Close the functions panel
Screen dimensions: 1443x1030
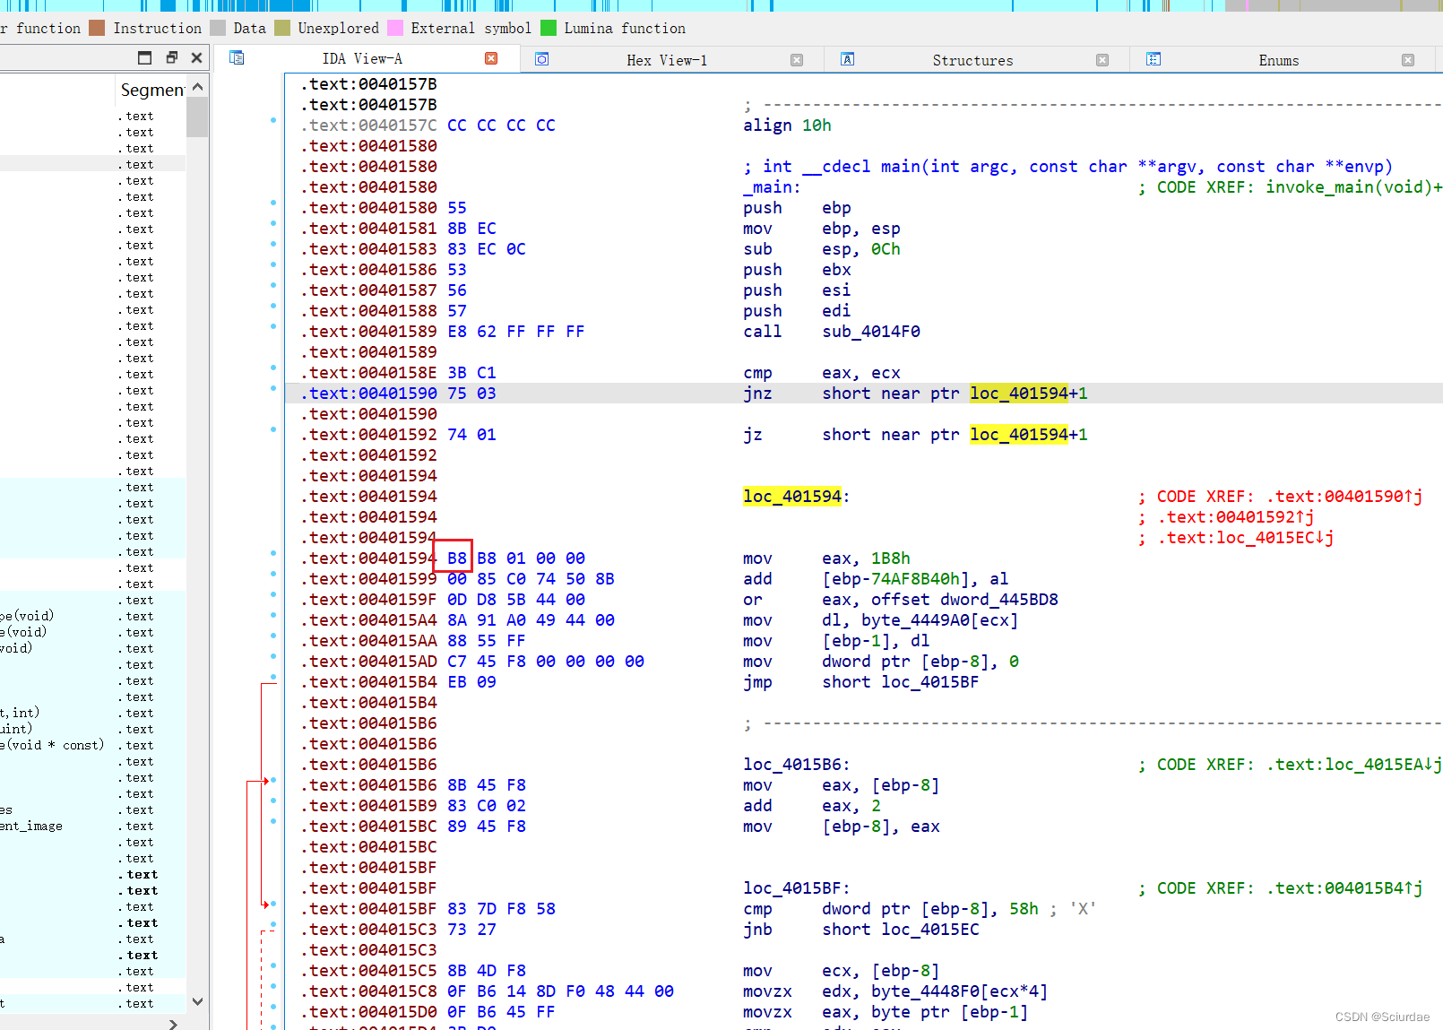point(196,57)
